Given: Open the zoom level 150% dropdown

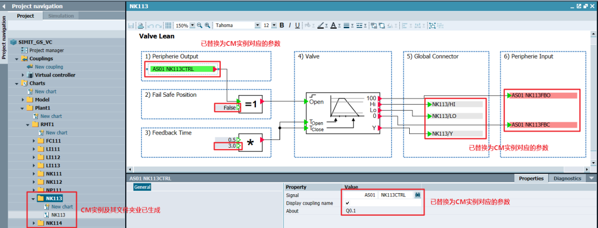Looking at the screenshot, I should (192, 25).
